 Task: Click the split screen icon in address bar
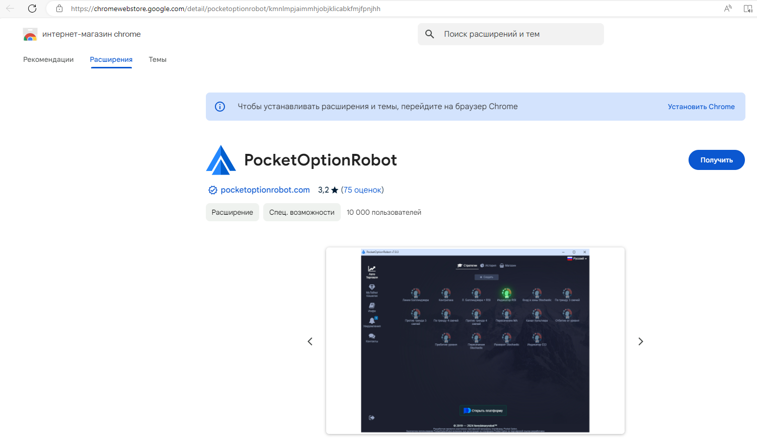748,9
